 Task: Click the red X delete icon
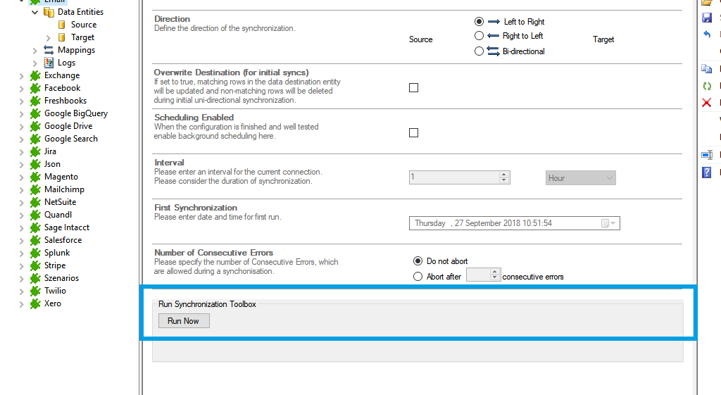click(707, 103)
